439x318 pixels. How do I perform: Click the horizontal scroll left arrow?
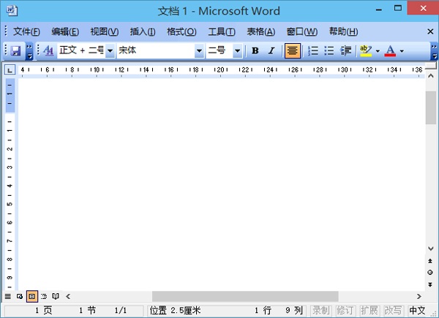(x=68, y=297)
